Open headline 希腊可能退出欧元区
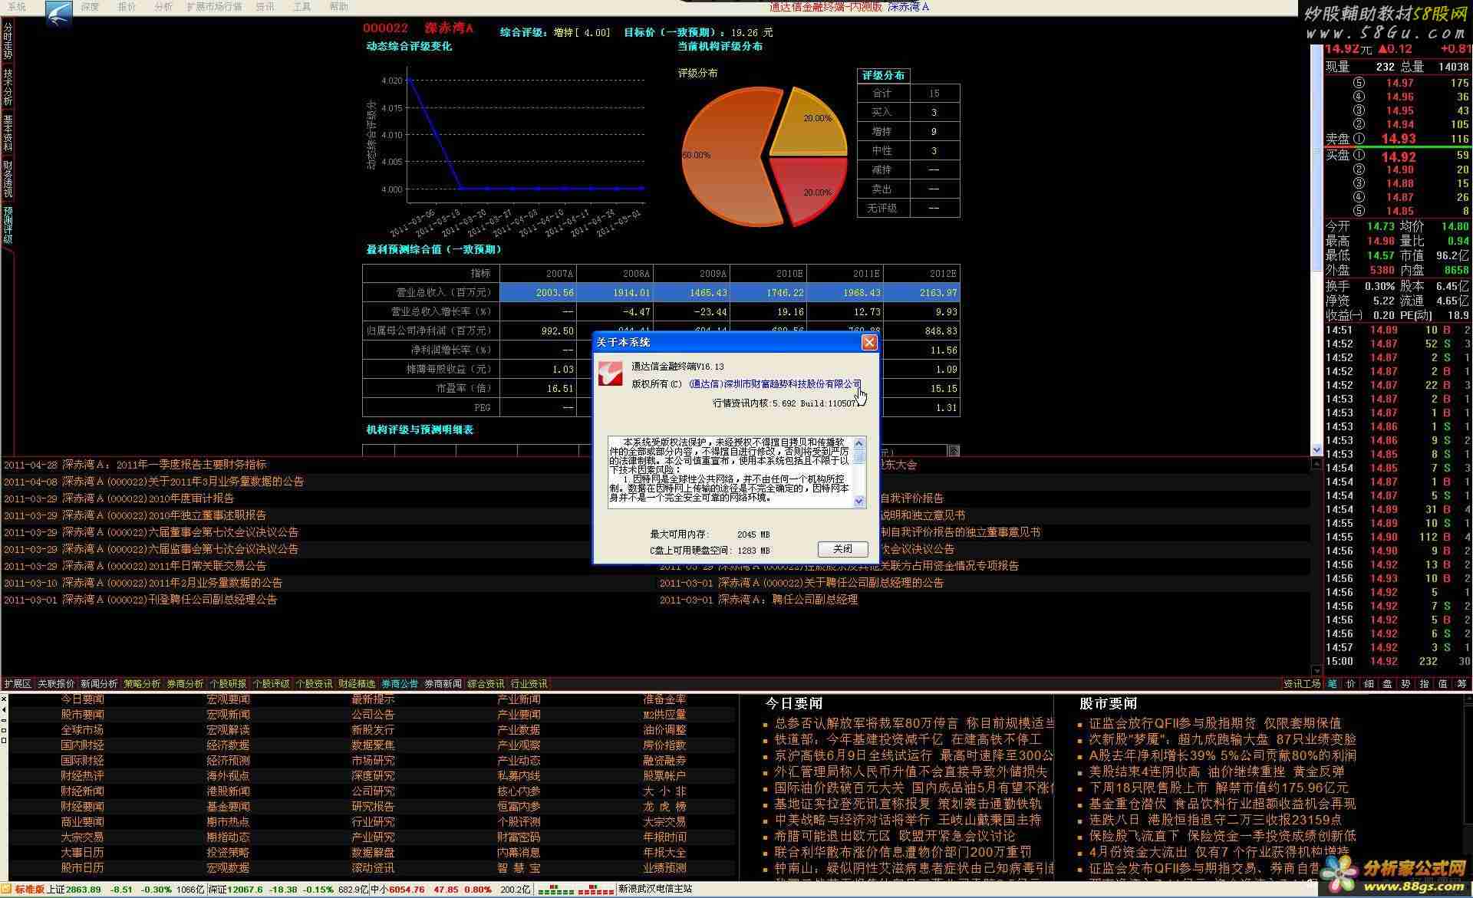Viewport: 1473px width, 898px height. click(895, 836)
